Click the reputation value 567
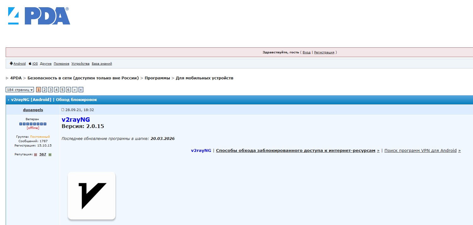 tap(43, 154)
